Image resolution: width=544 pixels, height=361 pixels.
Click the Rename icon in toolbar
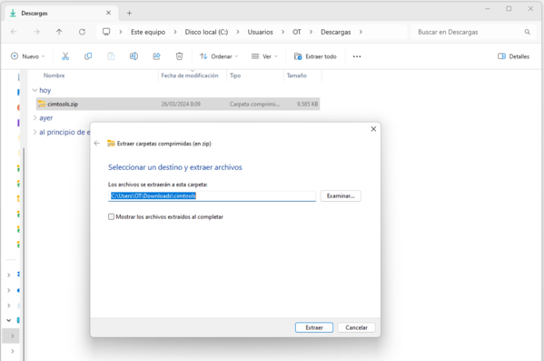coord(134,56)
